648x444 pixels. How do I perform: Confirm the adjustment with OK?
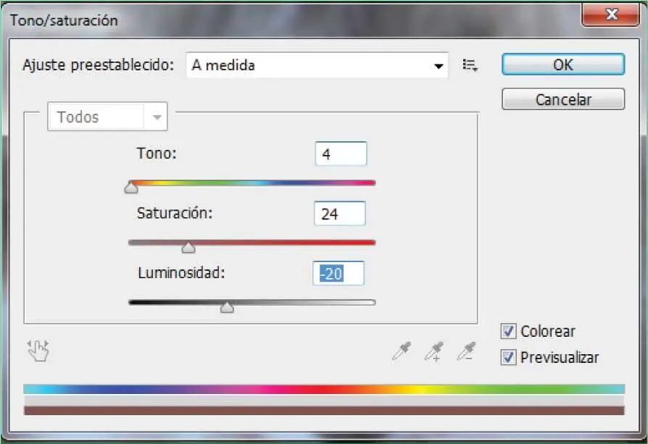562,64
